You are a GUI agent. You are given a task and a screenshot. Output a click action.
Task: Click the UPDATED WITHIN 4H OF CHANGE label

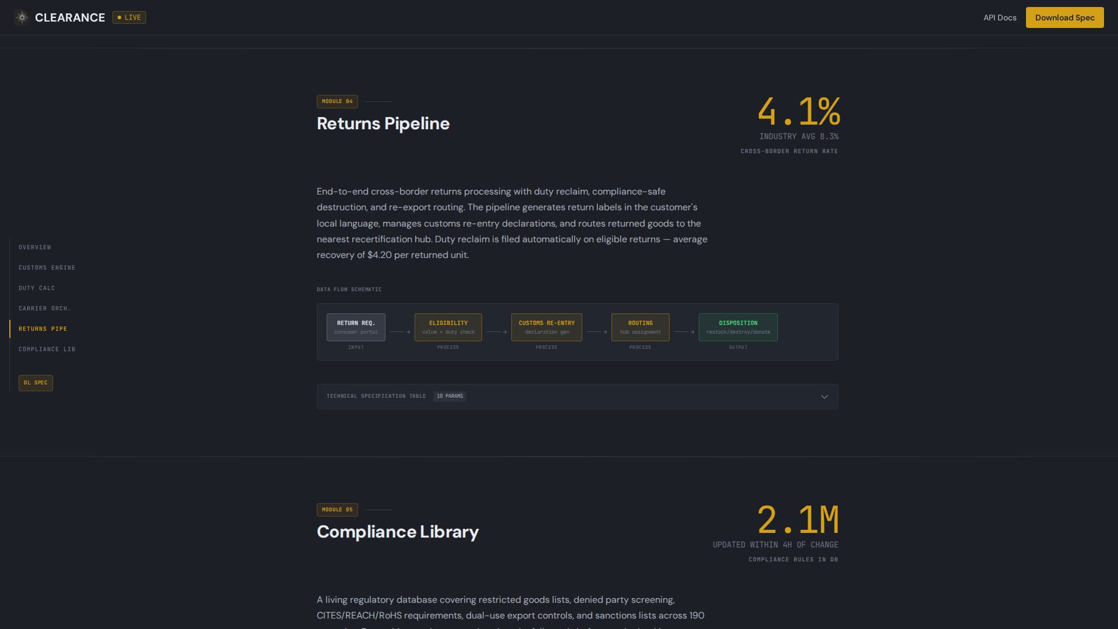point(776,545)
